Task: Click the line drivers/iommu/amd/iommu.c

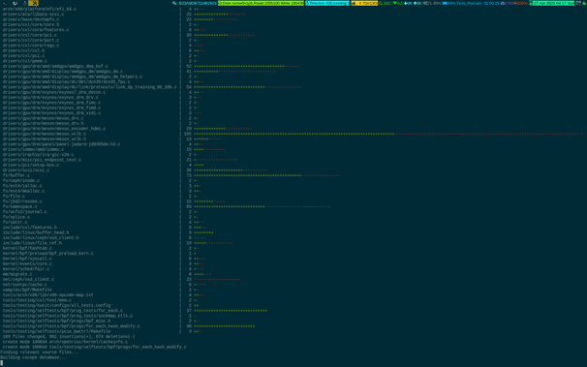Action: coord(33,150)
